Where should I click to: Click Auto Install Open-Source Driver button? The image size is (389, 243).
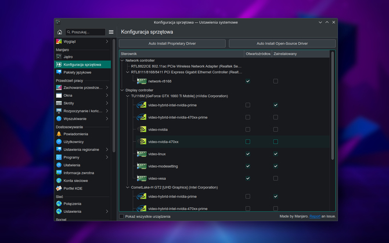click(282, 43)
